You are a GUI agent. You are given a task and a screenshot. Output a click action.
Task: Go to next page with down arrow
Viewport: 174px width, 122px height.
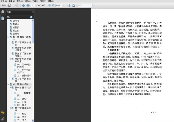point(28,5)
